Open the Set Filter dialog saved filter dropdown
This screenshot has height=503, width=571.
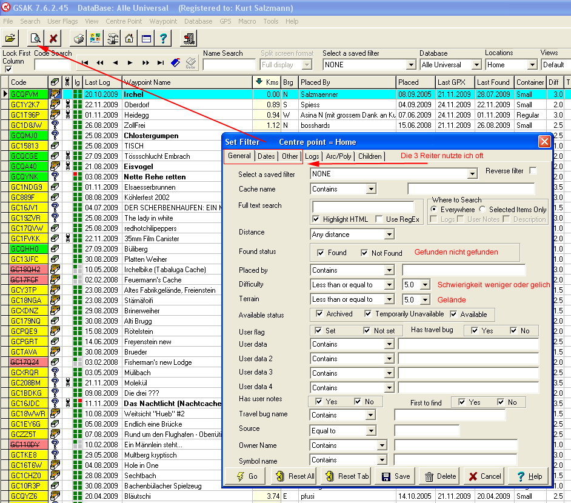click(472, 174)
